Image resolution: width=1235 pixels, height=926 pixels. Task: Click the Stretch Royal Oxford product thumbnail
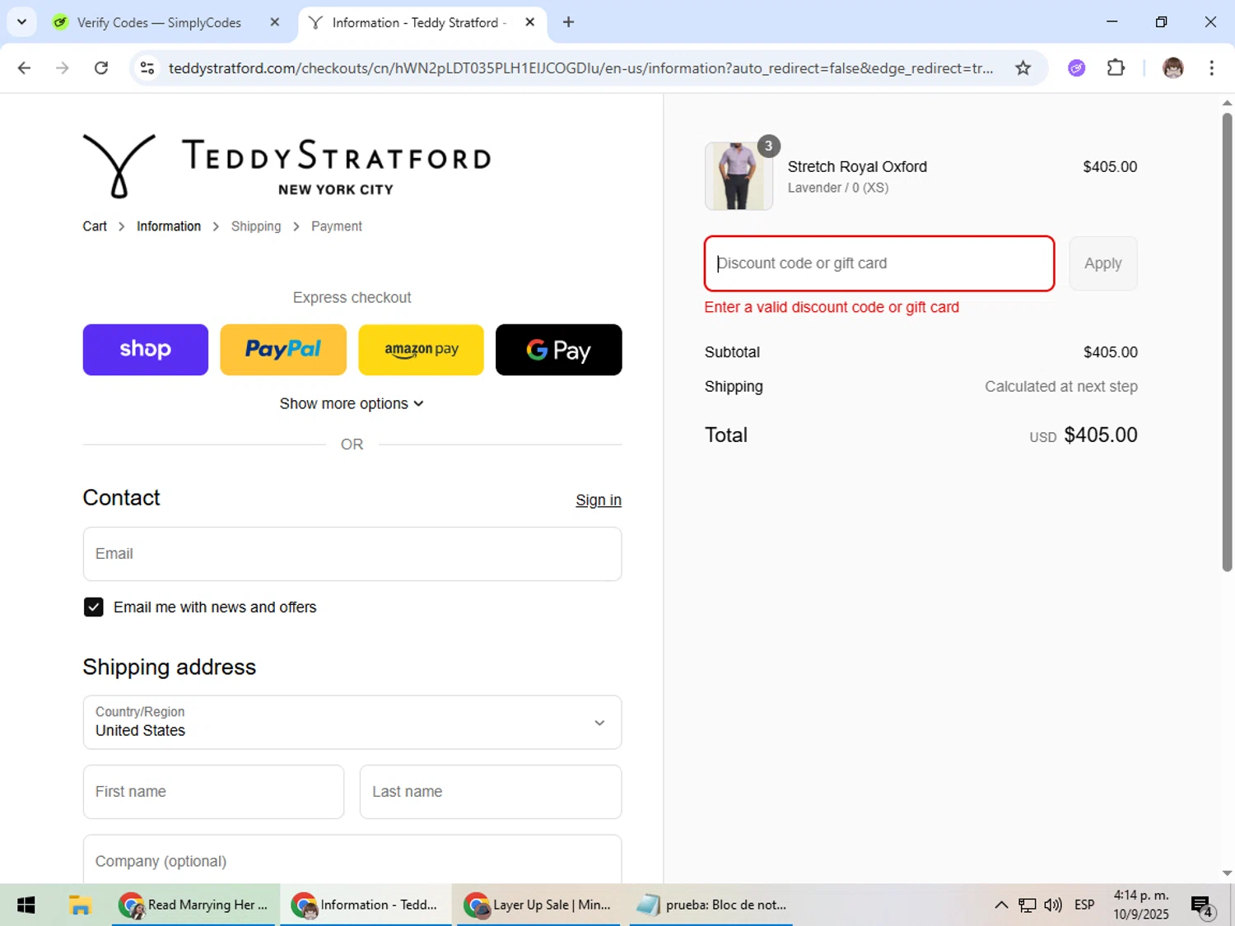tap(739, 176)
